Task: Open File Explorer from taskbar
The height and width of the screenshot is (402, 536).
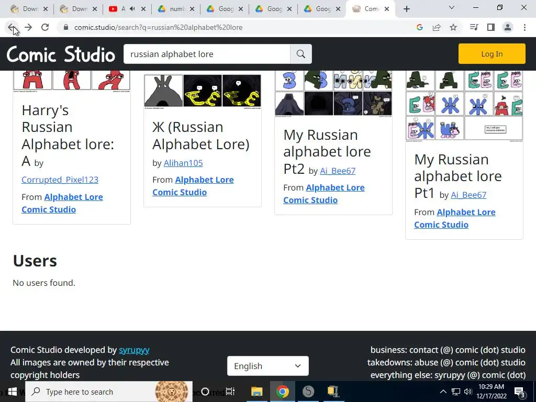Action: click(256, 392)
